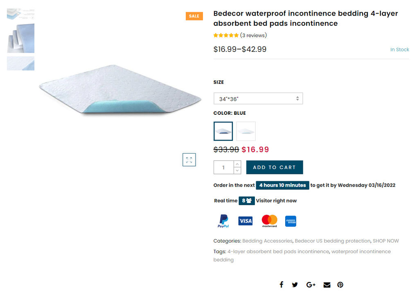Screen dimensions: 419x292
Task: Open the 3 reviews link
Action: click(253, 35)
